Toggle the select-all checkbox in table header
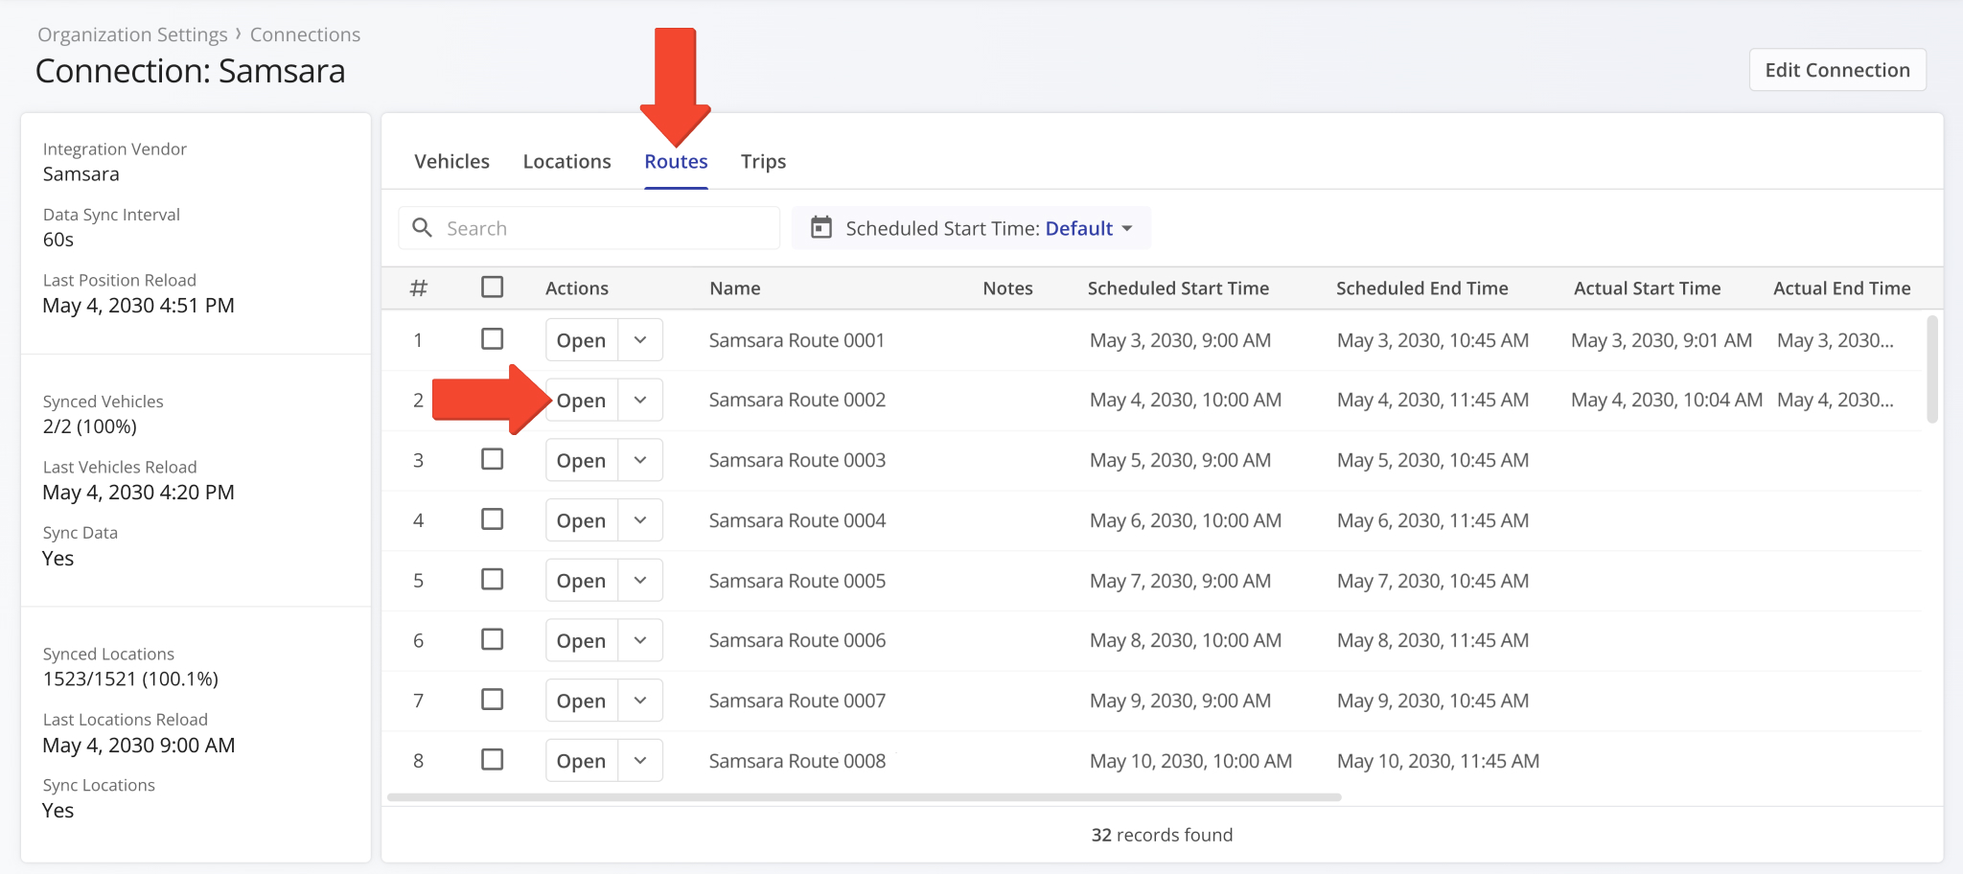The image size is (1963, 874). tap(493, 287)
